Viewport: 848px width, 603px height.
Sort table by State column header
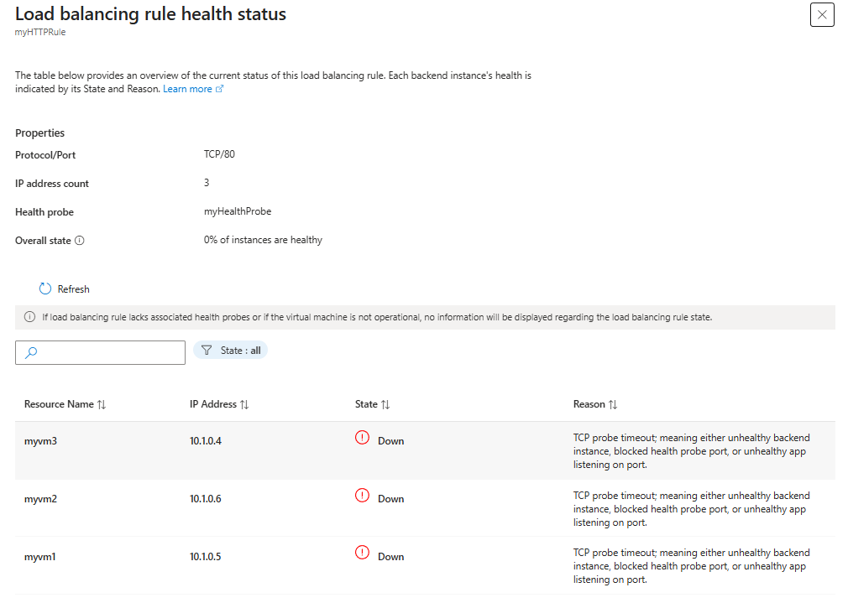tap(366, 404)
